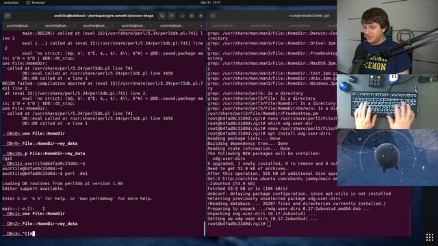The width and height of the screenshot is (438, 246).
Task: Click the DB<9> File::HomeDir->my_data line
Action: [x=40, y=143]
